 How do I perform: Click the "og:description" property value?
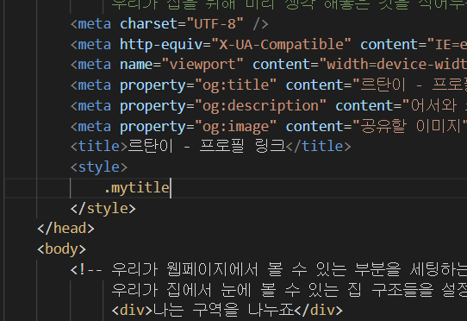point(260,106)
